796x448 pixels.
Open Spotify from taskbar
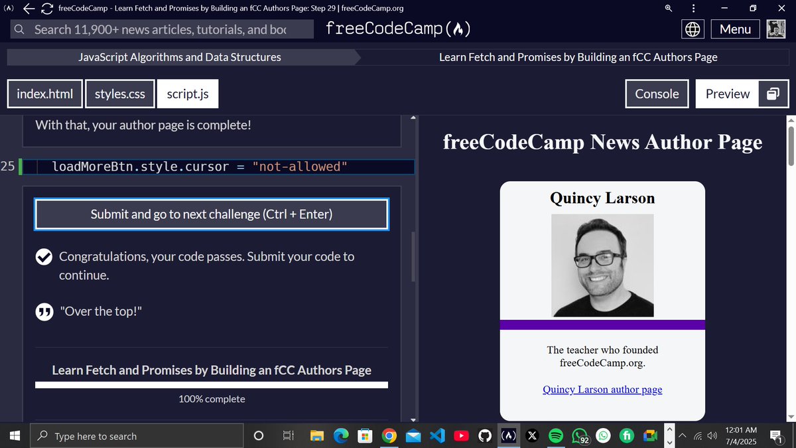pos(556,436)
